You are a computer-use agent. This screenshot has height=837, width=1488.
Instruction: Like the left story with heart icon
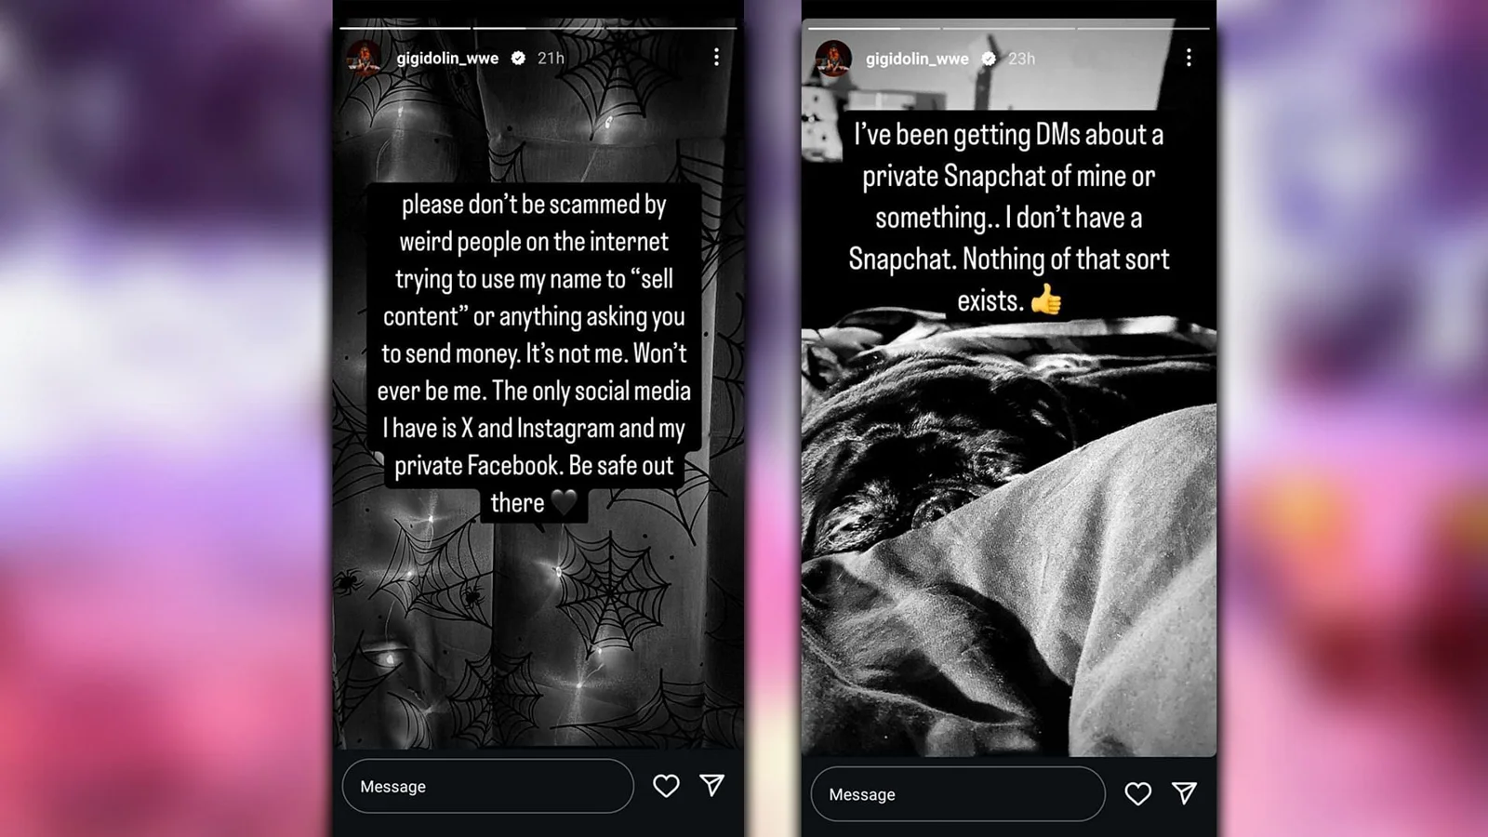pyautogui.click(x=666, y=786)
